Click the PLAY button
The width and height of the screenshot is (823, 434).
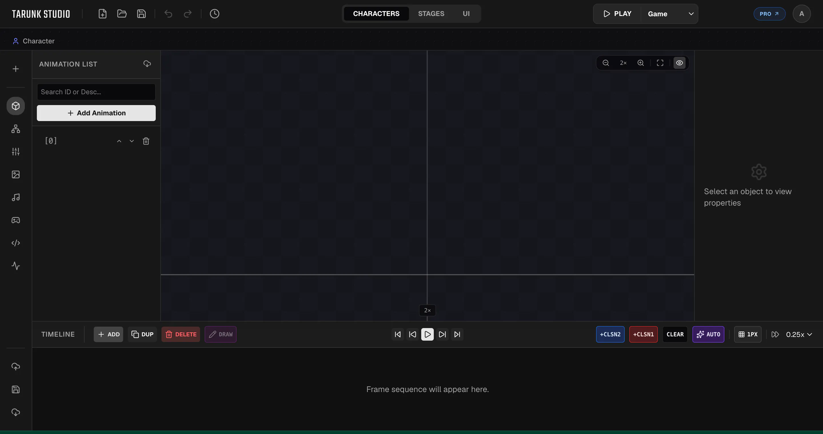(617, 14)
